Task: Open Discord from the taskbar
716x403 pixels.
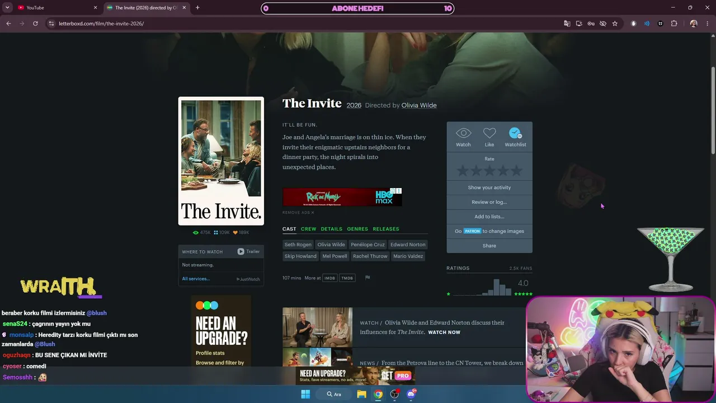Action: click(x=412, y=394)
